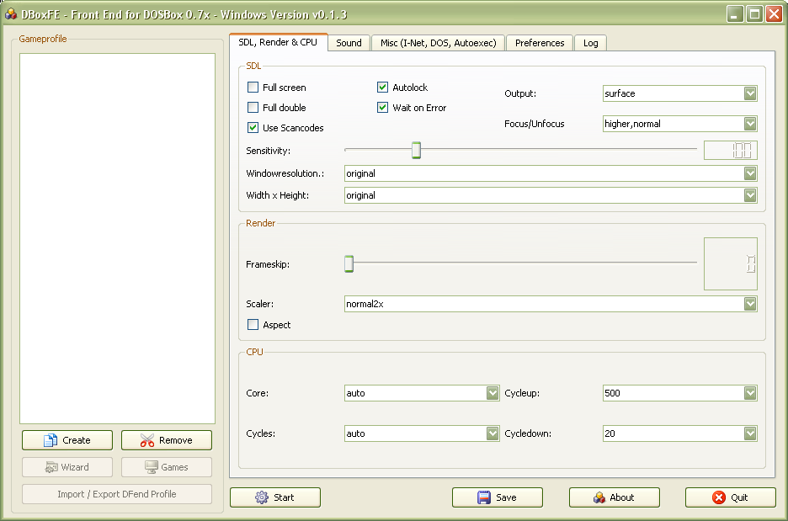Viewport: 788px width, 521px height.
Task: Click inside the empty Gameprofile list
Action: [118, 239]
